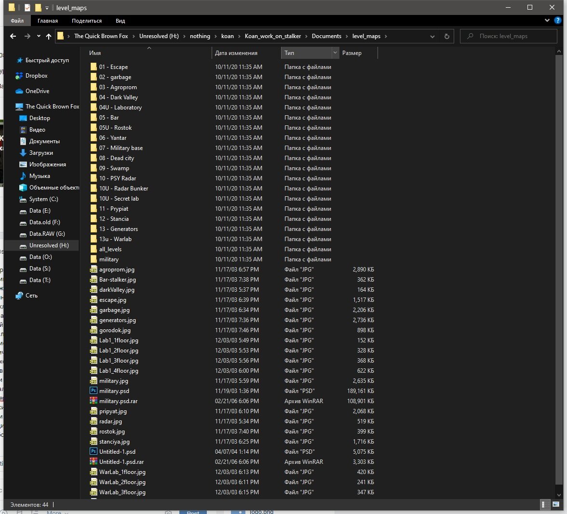Image resolution: width=567 pixels, height=514 pixels.
Task: Sort by Размер column header
Action: (352, 53)
